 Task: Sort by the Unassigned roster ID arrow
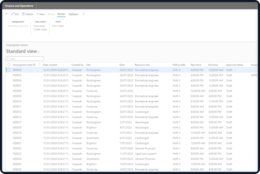click(39, 65)
